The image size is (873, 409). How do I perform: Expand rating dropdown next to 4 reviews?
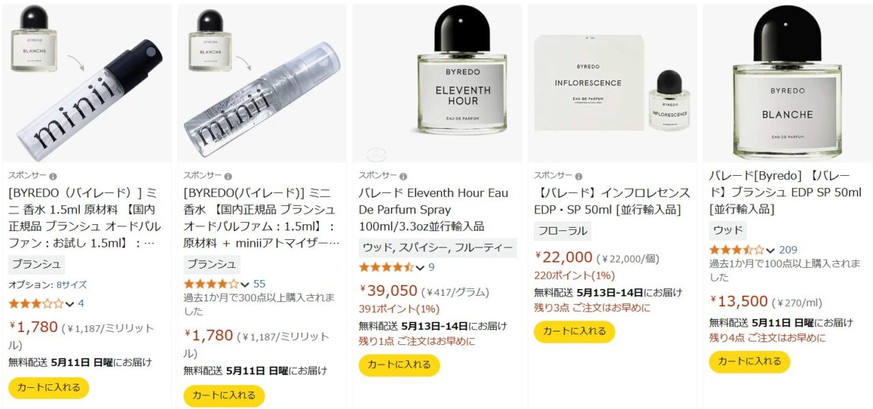[70, 304]
